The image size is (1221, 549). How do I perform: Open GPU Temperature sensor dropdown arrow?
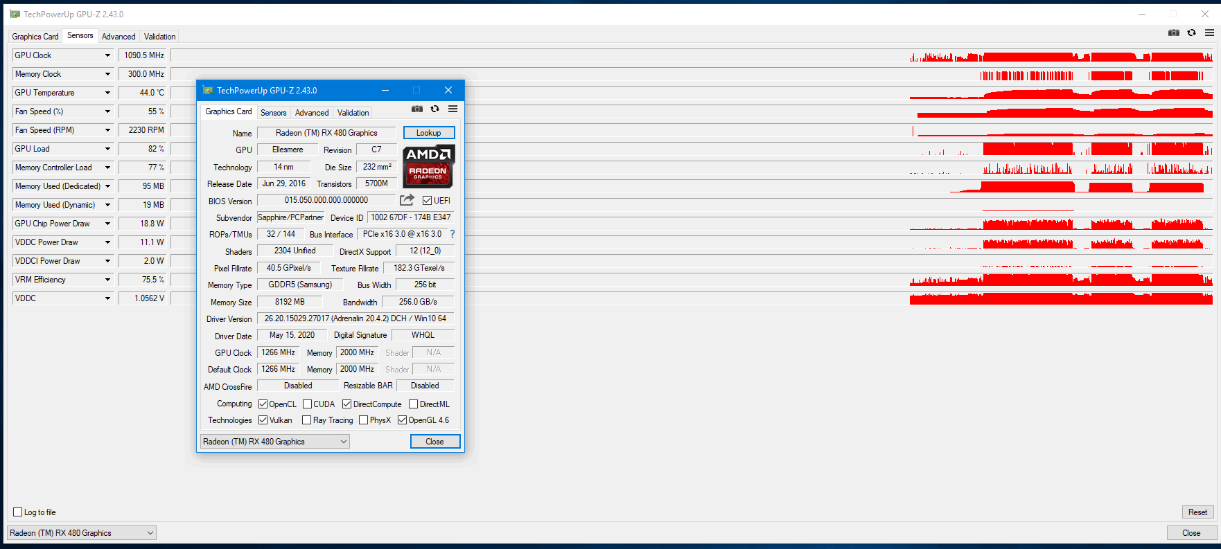click(x=107, y=93)
